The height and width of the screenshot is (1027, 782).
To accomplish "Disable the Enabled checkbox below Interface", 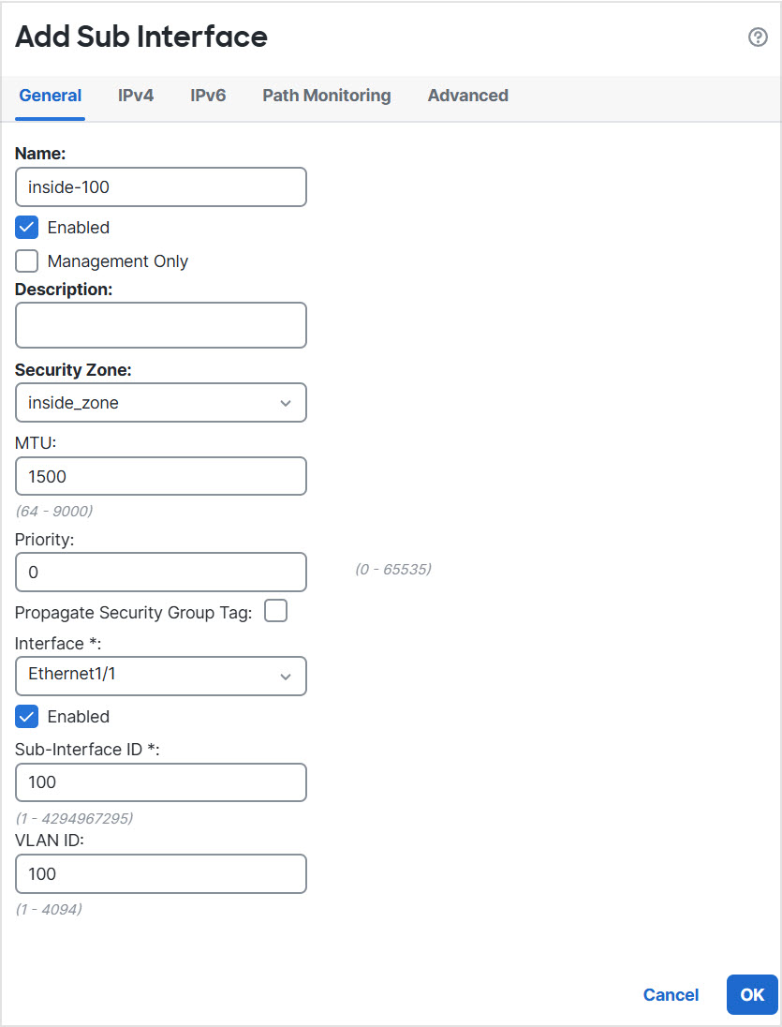I will [x=24, y=716].
